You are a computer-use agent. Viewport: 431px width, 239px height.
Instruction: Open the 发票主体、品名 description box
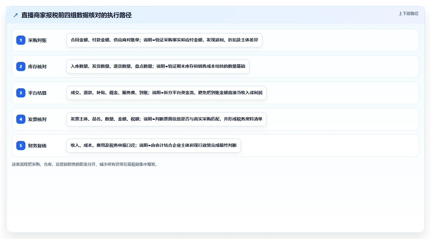[167, 119]
